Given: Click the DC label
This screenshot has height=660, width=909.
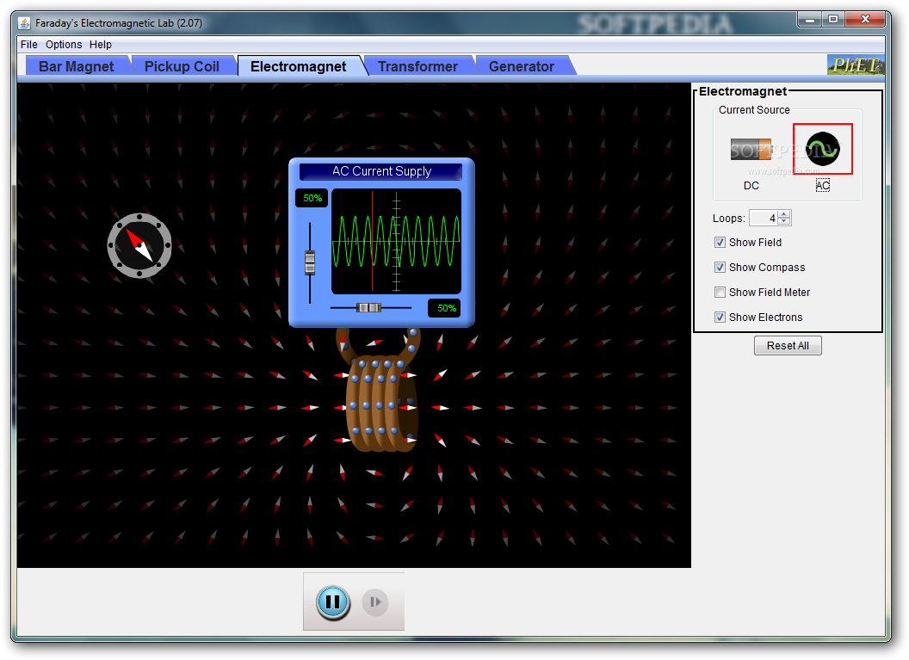Looking at the screenshot, I should pos(751,185).
